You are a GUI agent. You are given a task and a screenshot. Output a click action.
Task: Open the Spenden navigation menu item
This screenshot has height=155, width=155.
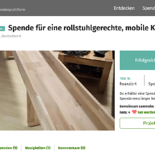(149, 8)
